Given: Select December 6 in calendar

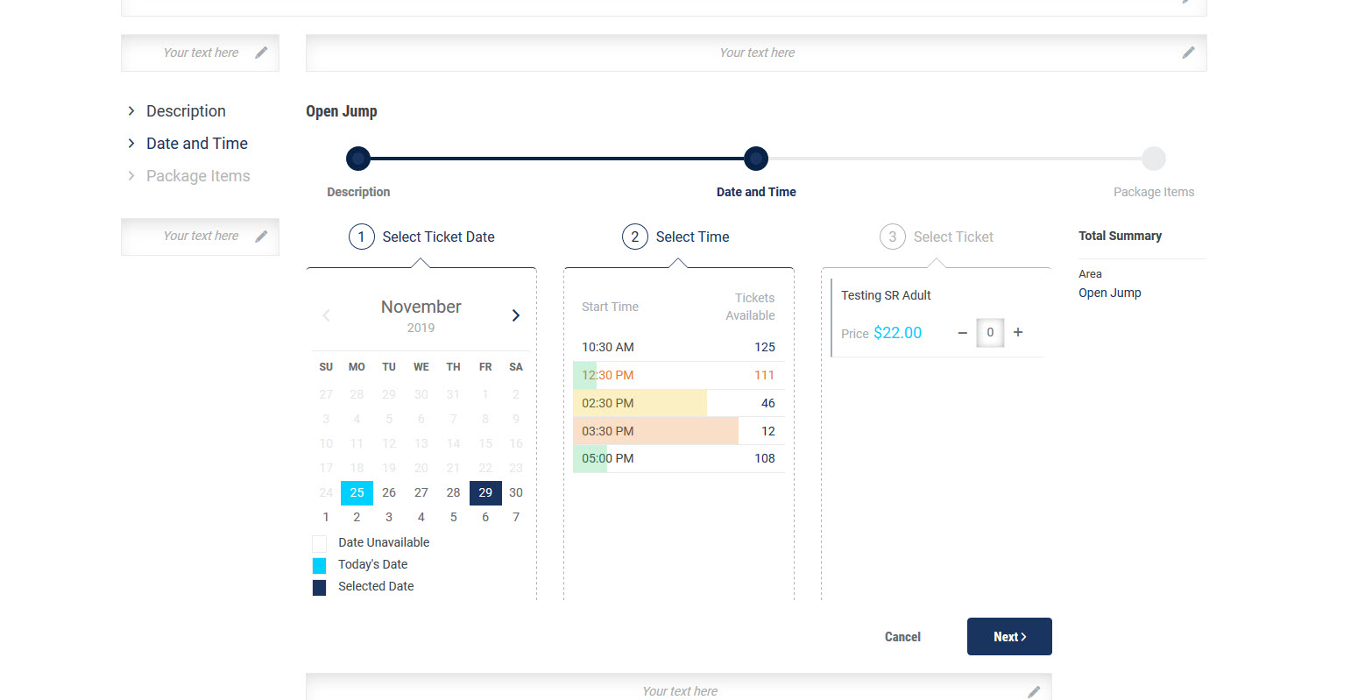Looking at the screenshot, I should point(485,517).
